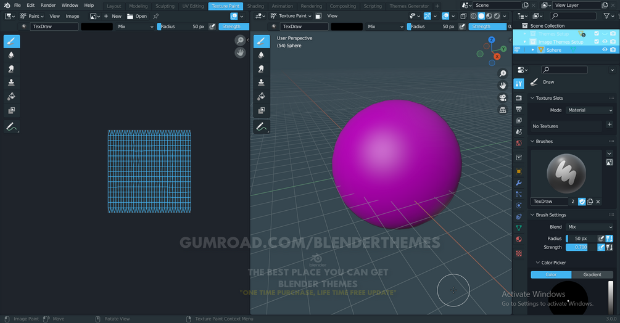The height and width of the screenshot is (323, 620).
Task: Switch to the Shading workspace tab
Action: pos(255,6)
